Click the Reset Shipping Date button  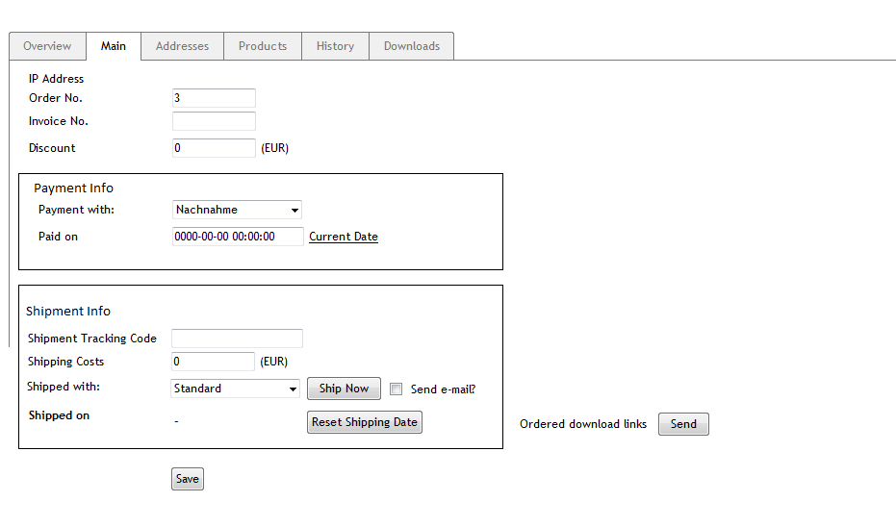pyautogui.click(x=365, y=422)
